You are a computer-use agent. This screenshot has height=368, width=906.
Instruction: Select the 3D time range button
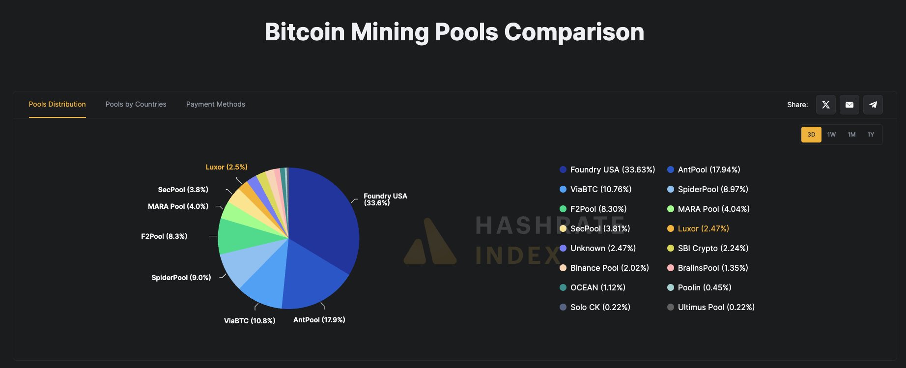click(x=811, y=134)
